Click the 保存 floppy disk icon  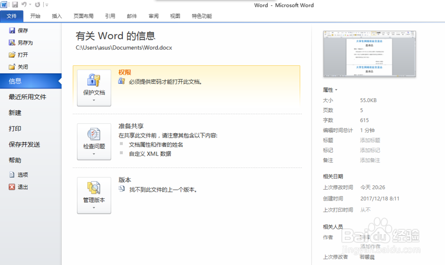(x=12, y=30)
